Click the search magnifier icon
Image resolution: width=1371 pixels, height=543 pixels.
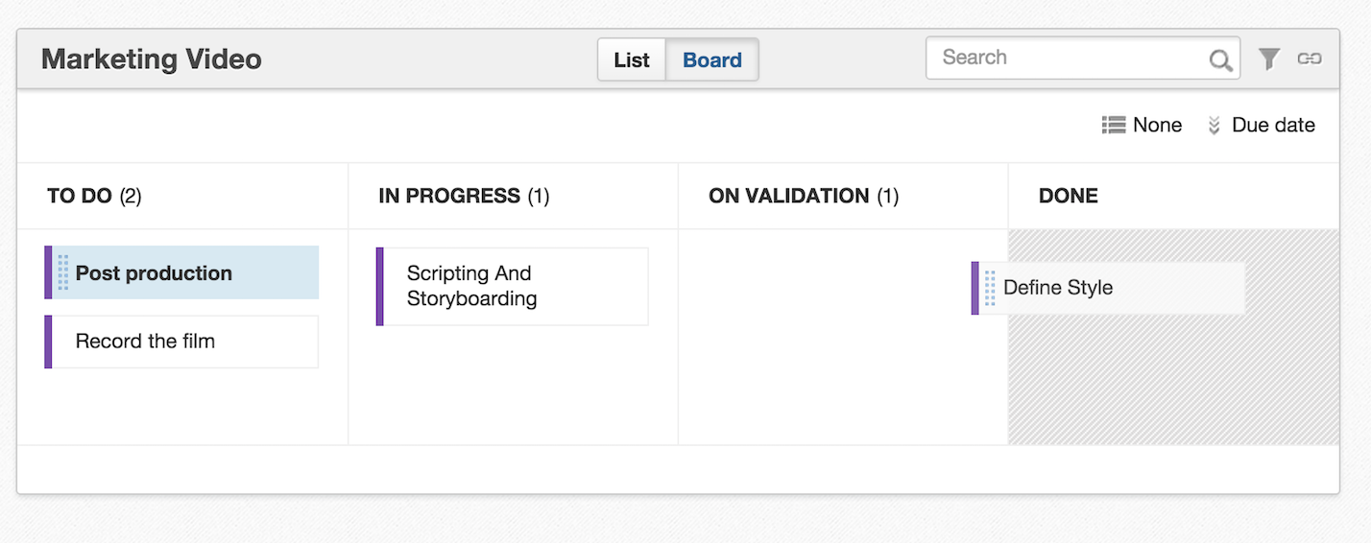(x=1220, y=60)
